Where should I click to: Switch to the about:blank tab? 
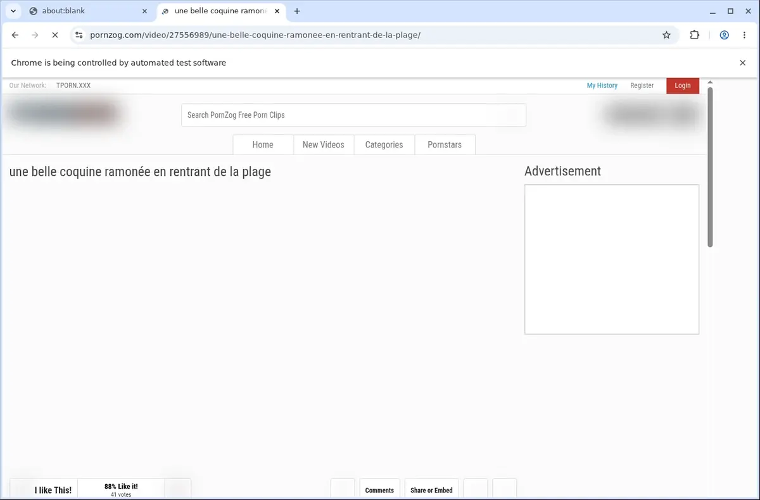[87, 11]
